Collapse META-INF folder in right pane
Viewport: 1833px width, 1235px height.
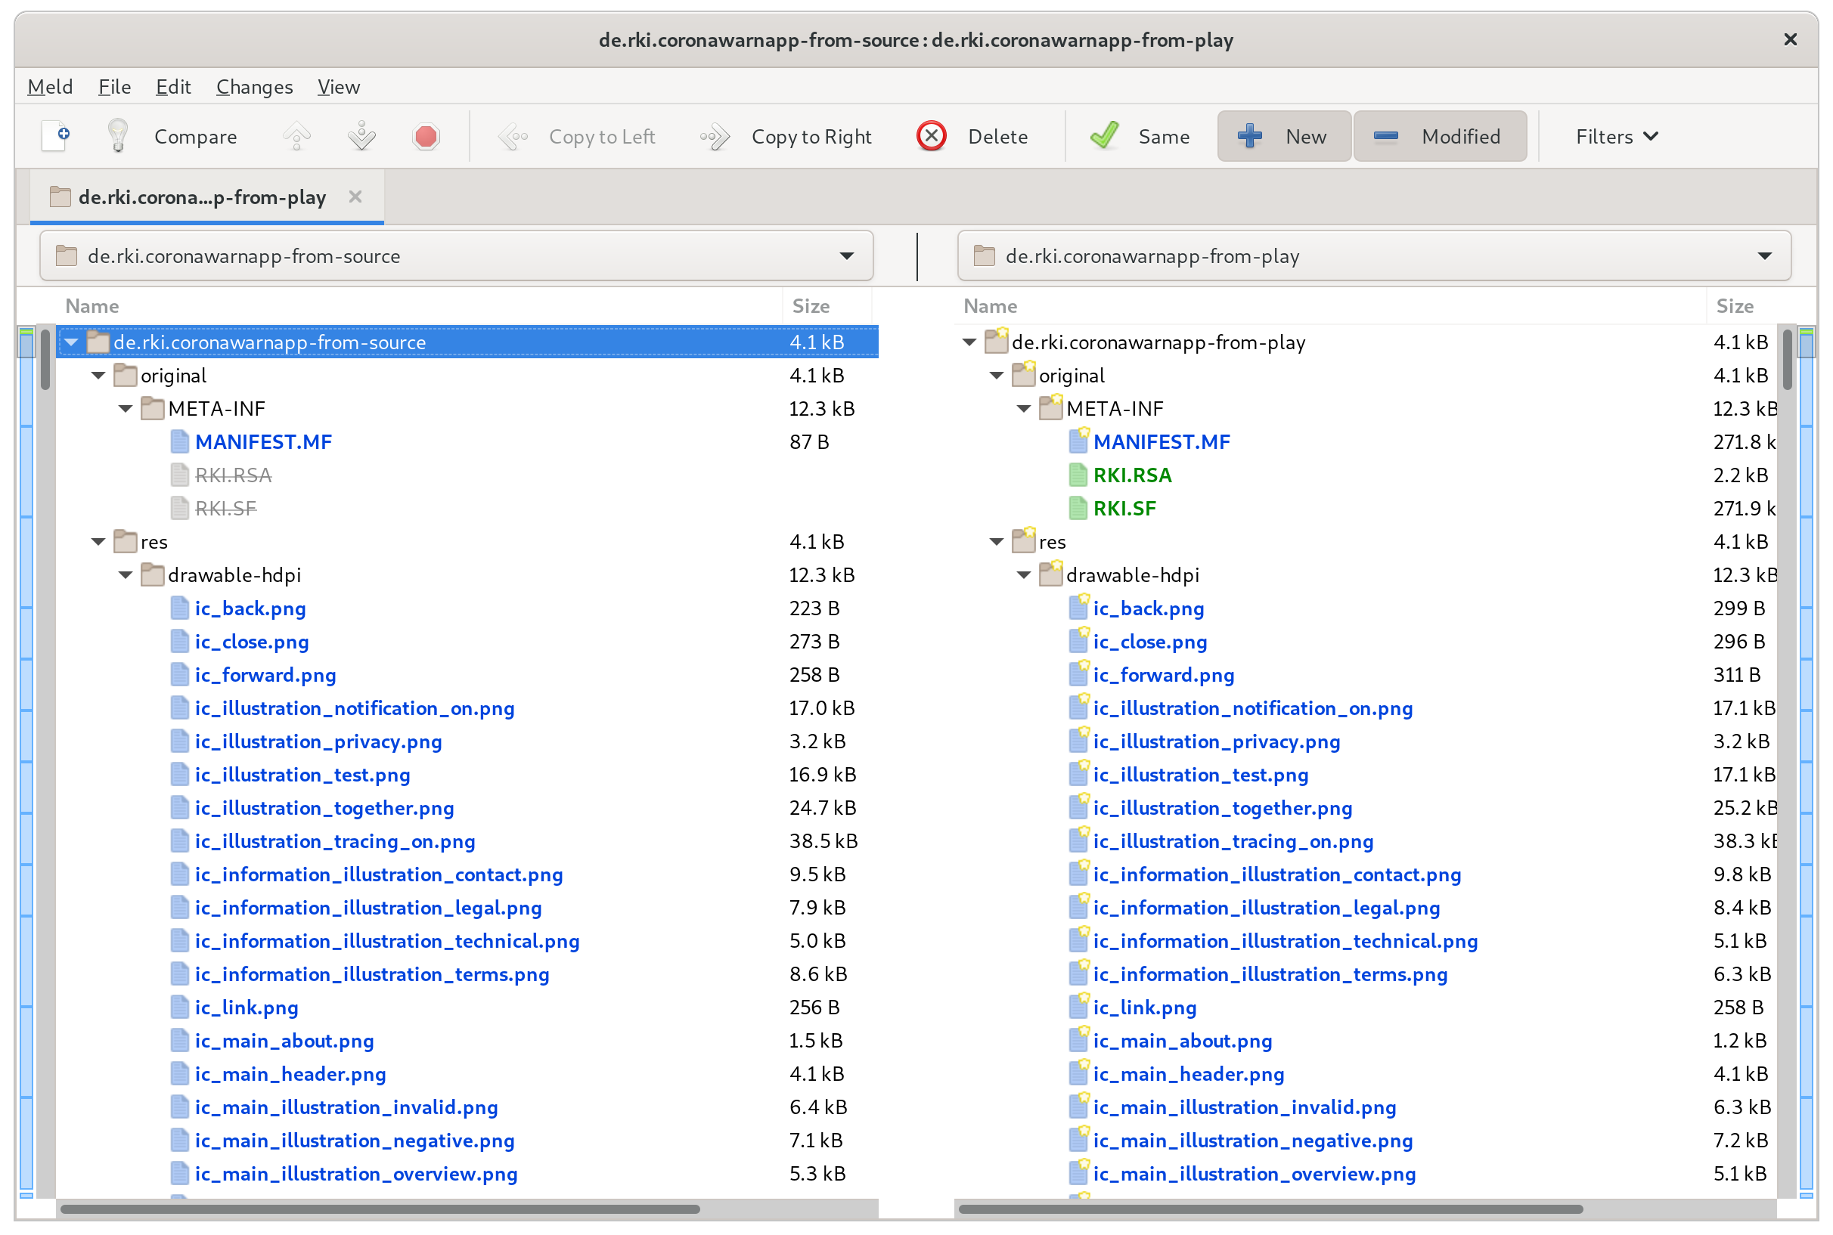(x=1024, y=408)
